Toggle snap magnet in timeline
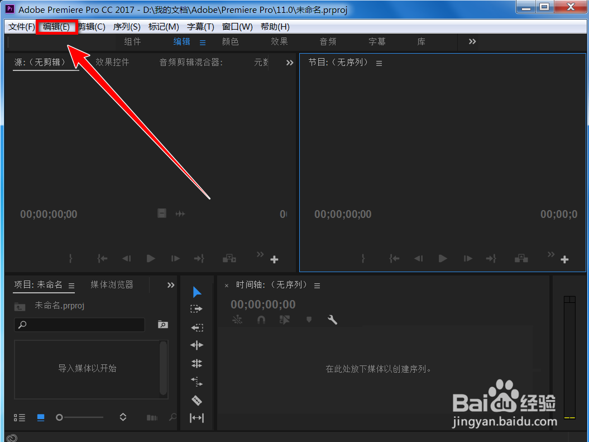Screen dimensions: 589x442 click(x=261, y=320)
